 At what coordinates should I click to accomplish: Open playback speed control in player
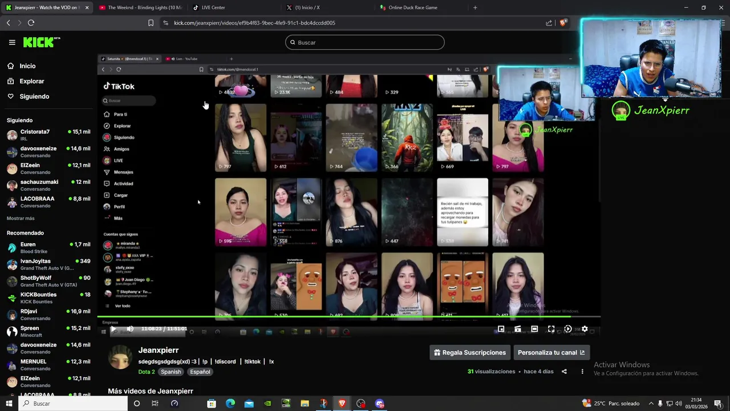(567, 329)
